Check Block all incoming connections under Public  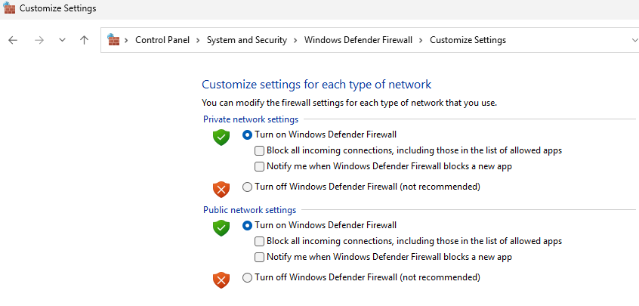click(x=259, y=241)
